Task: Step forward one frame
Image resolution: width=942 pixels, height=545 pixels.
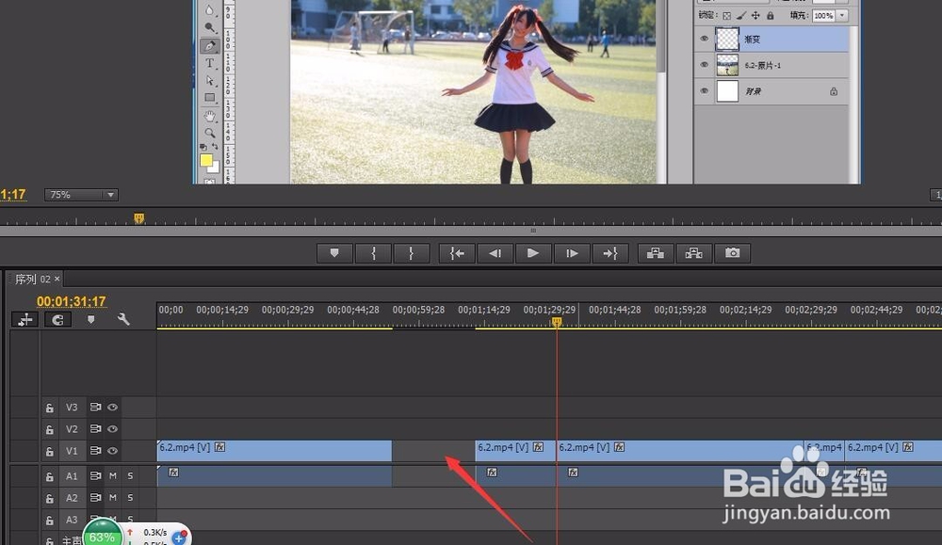Action: coord(572,253)
